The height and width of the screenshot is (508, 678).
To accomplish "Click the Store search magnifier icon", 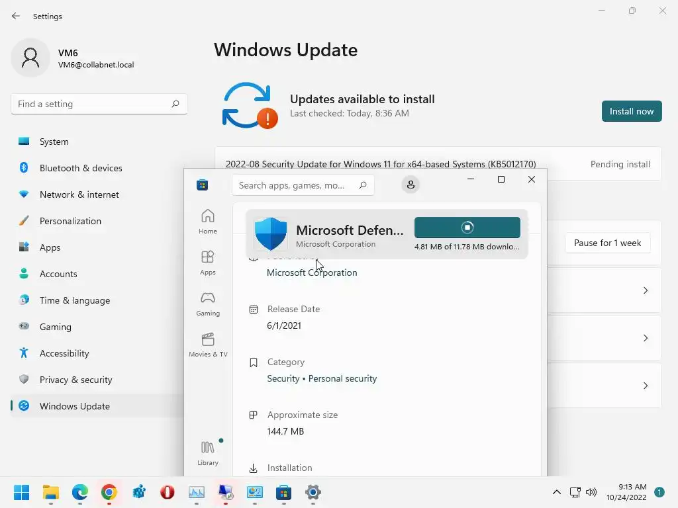I will [x=363, y=185].
